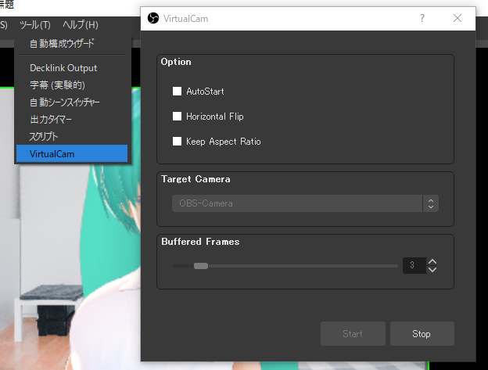Check Keep Aspect Ratio option

pyautogui.click(x=177, y=142)
